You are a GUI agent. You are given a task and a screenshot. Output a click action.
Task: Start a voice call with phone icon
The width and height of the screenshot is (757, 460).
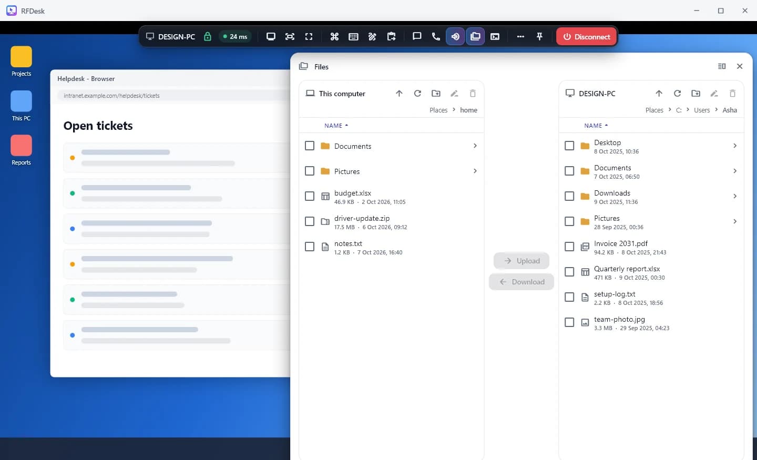(436, 37)
